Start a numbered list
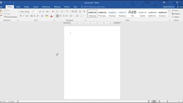Viewport: 183px width, 103px height. [x=62, y=11]
